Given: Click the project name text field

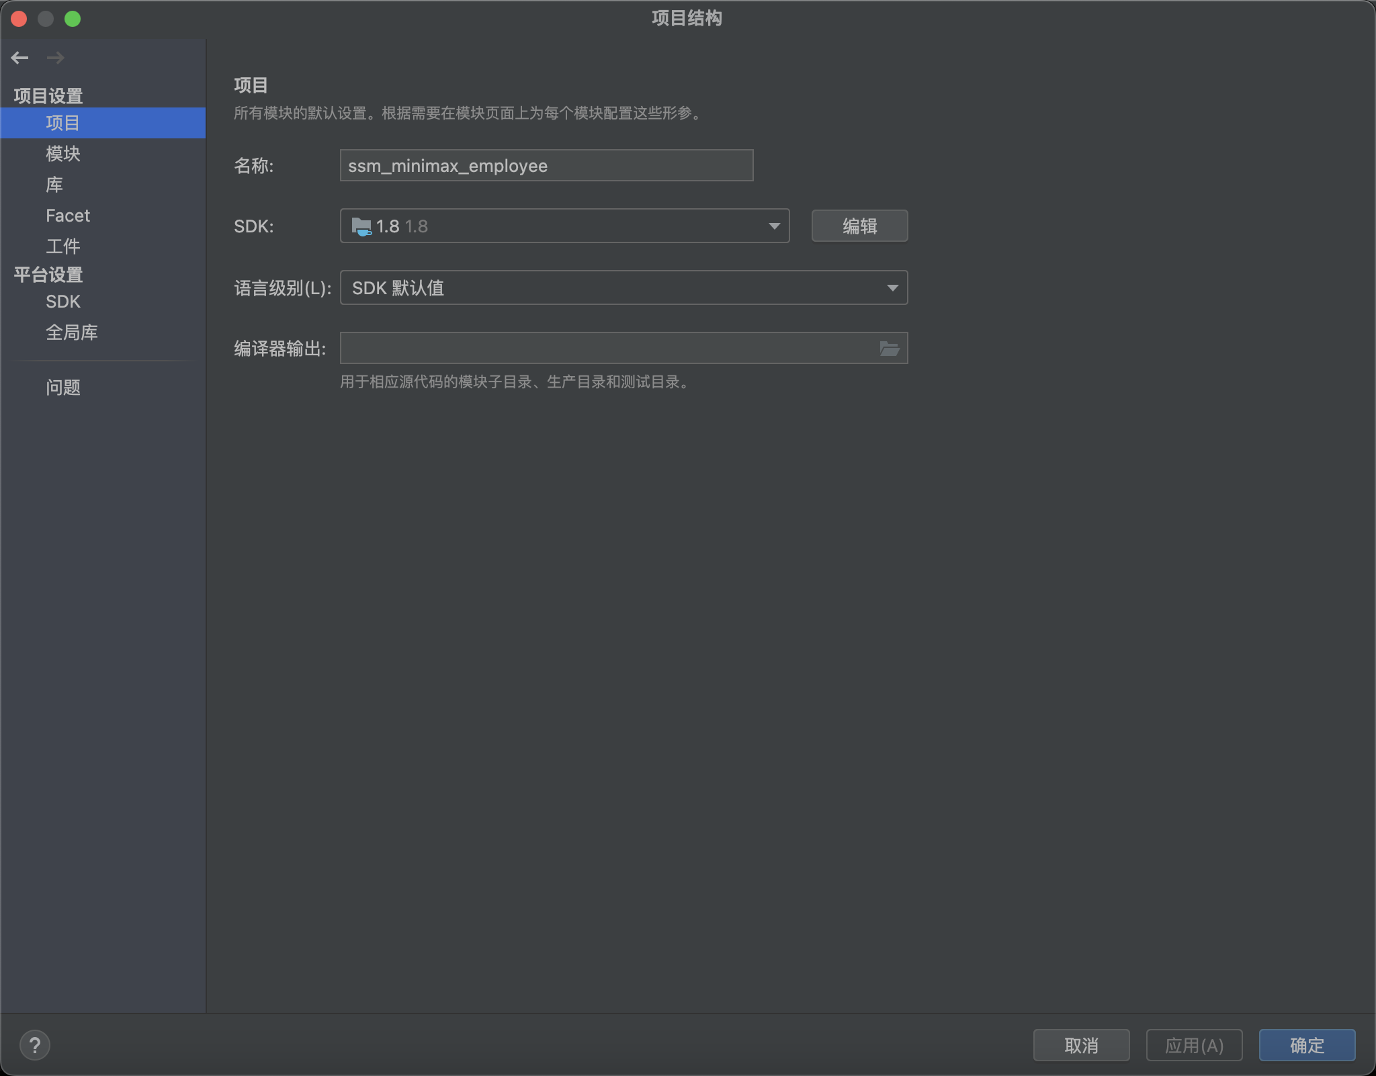Looking at the screenshot, I should pos(546,166).
